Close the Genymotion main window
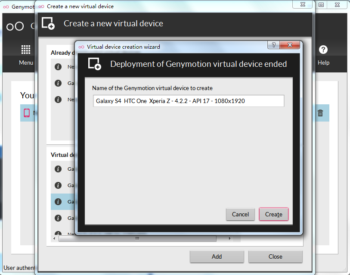 coord(337,5)
